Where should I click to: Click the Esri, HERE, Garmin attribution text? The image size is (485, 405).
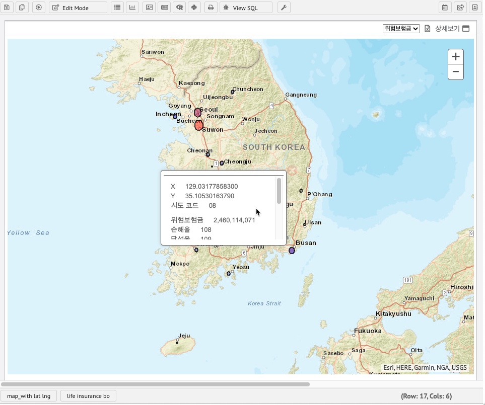pos(425,368)
